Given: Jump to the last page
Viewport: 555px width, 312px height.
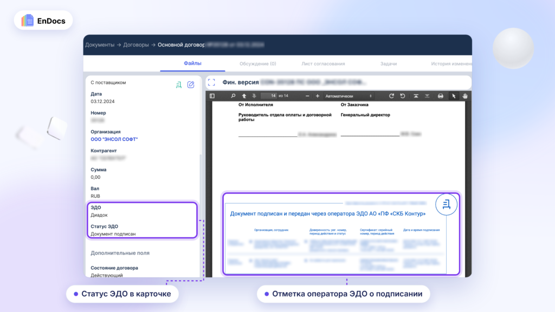Looking at the screenshot, I should tap(427, 96).
